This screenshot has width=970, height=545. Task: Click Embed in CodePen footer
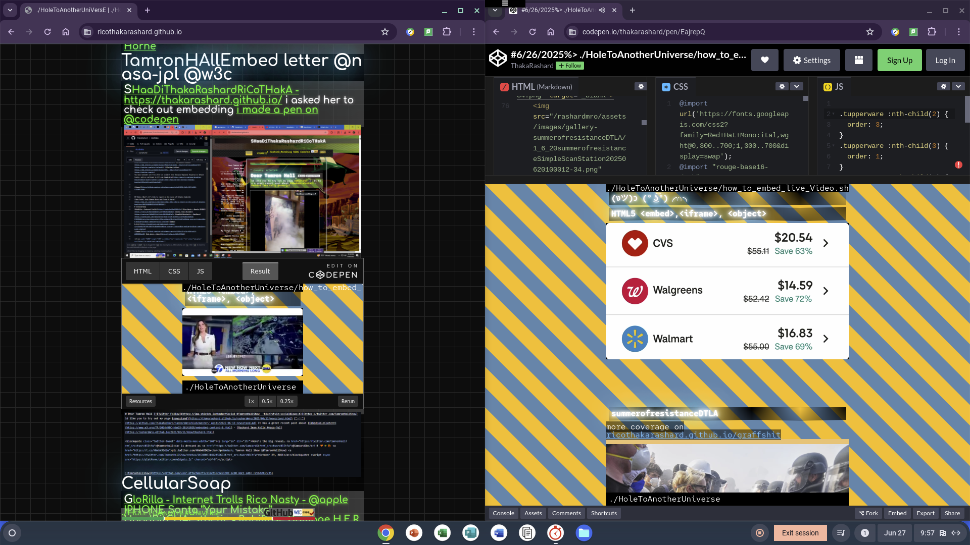(x=897, y=513)
